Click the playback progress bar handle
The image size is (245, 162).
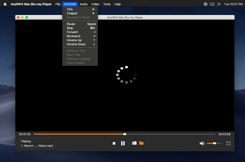(x=125, y=134)
